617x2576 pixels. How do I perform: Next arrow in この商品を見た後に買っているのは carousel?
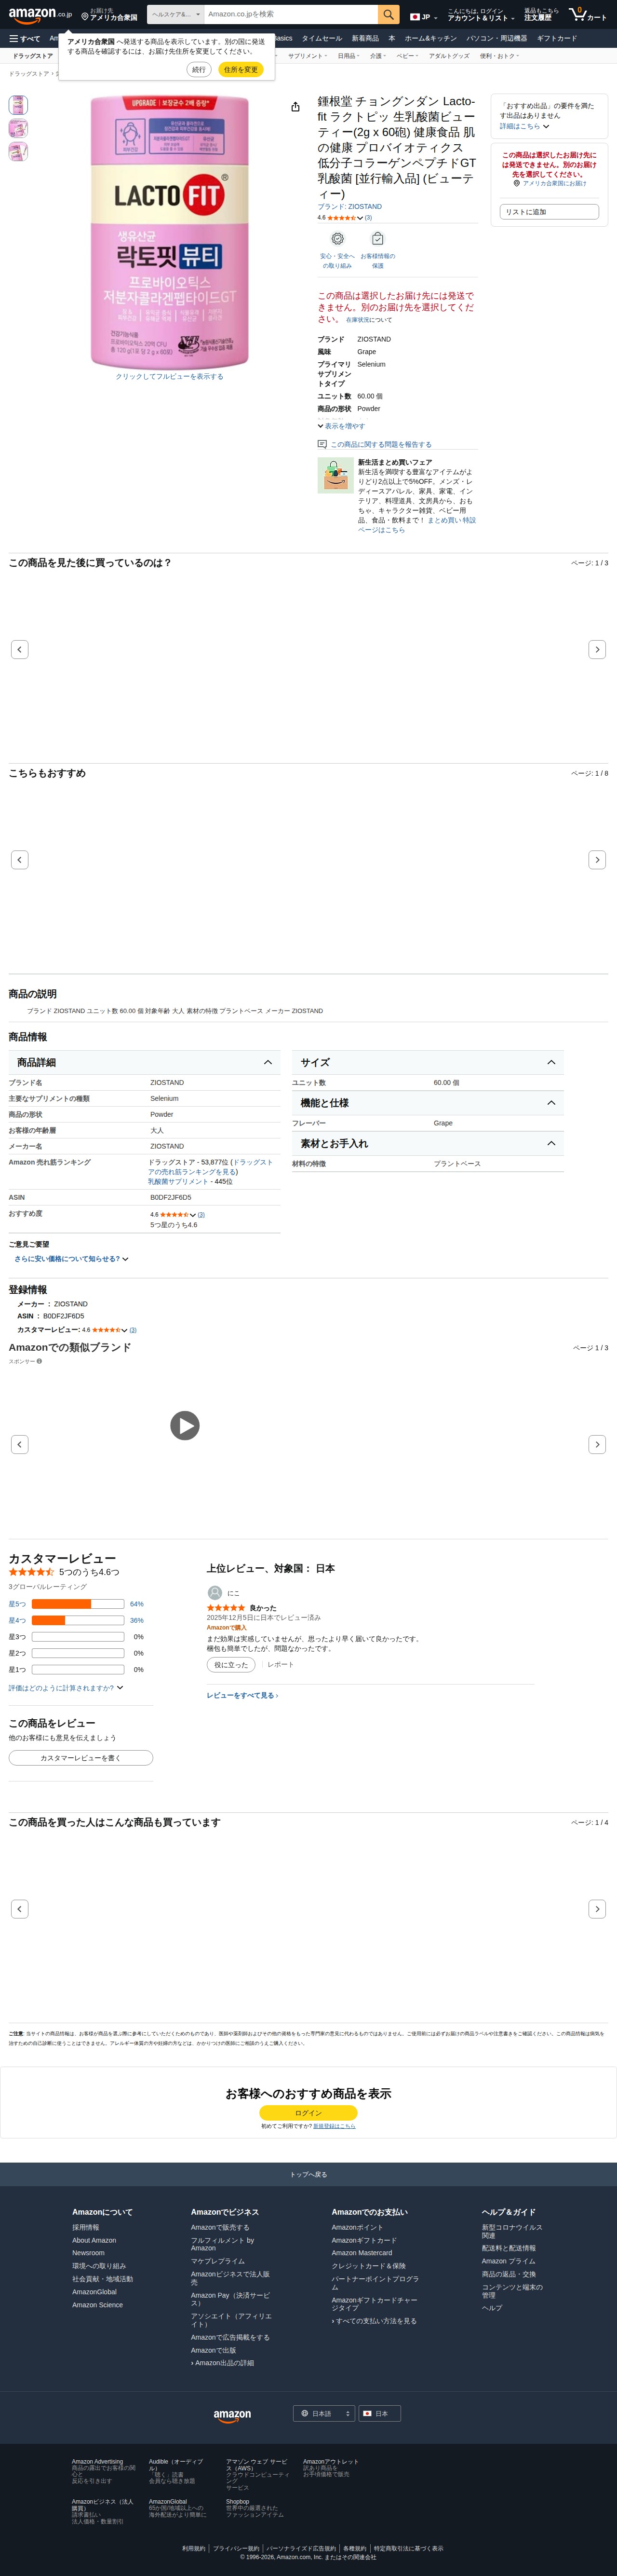[597, 650]
